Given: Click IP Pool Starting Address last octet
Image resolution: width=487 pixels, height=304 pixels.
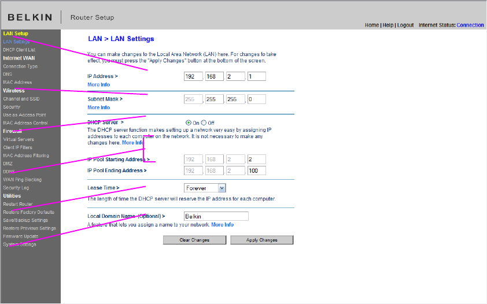Looking at the screenshot, I should pos(257,160).
